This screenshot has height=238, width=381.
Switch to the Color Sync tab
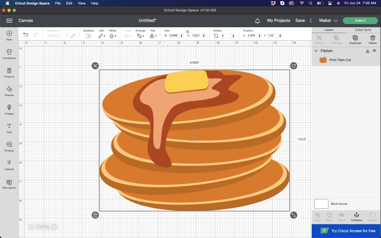point(363,30)
